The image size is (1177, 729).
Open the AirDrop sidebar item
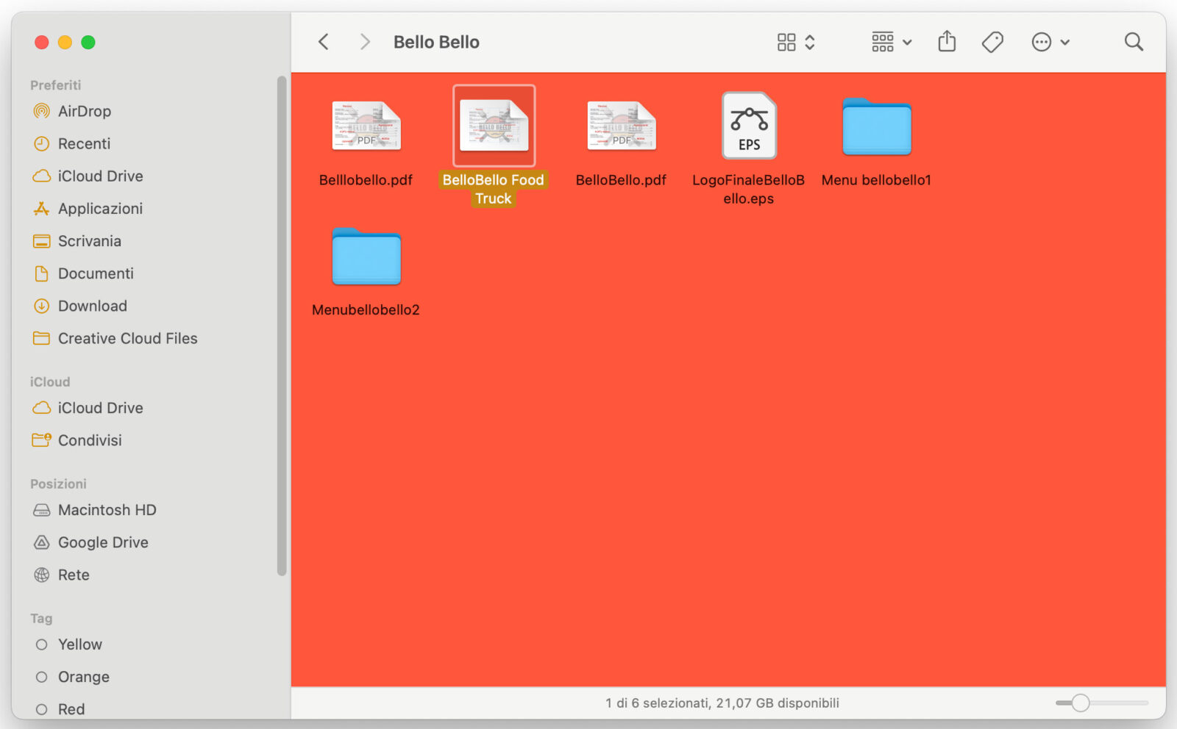[85, 111]
